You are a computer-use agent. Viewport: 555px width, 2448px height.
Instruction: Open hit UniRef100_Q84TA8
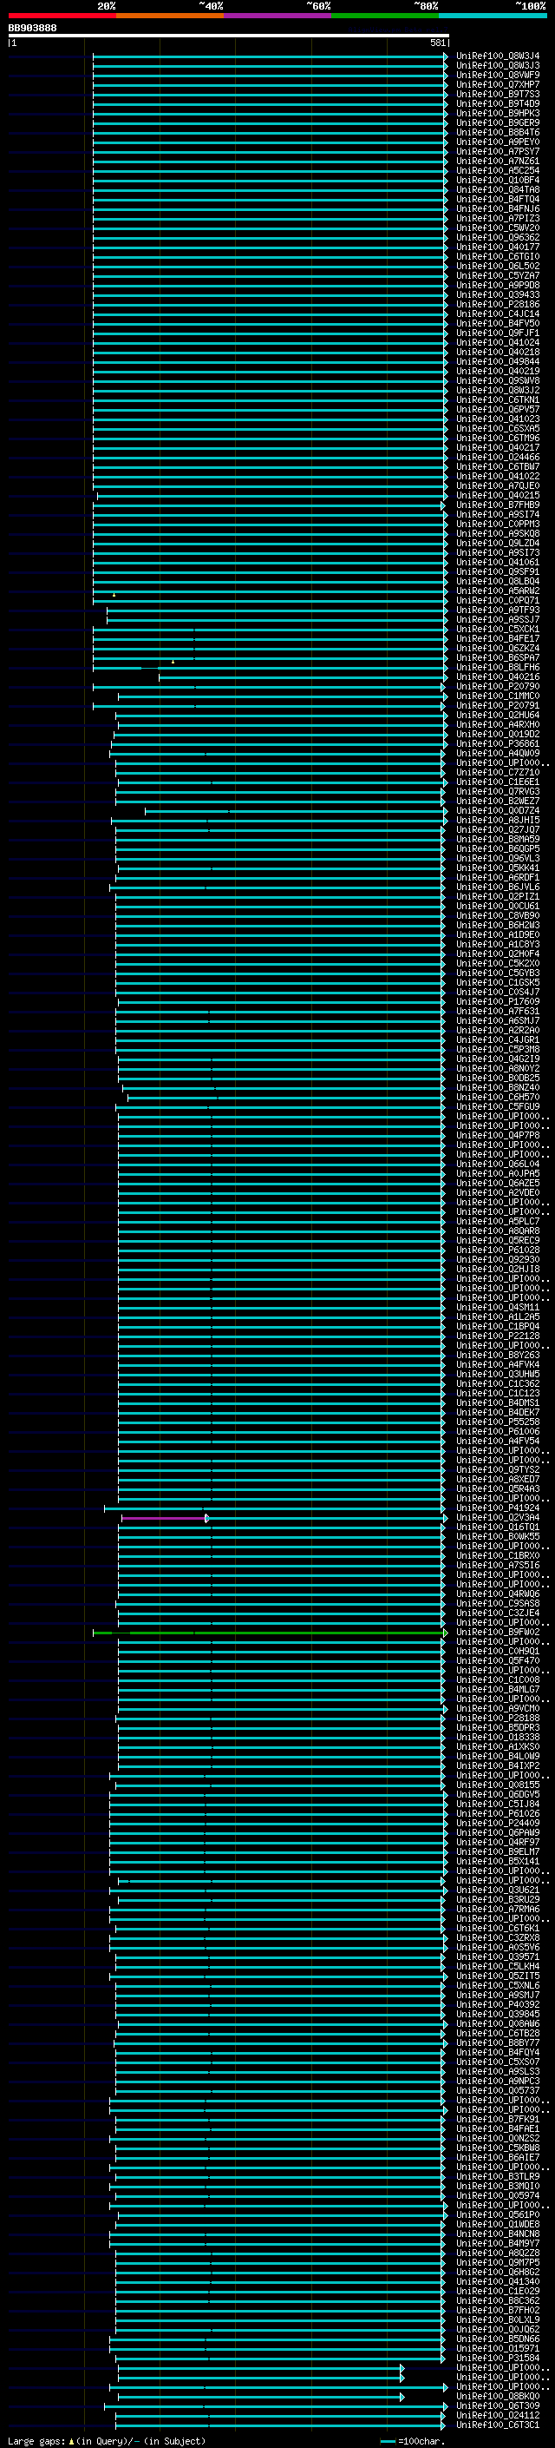pos(498,190)
